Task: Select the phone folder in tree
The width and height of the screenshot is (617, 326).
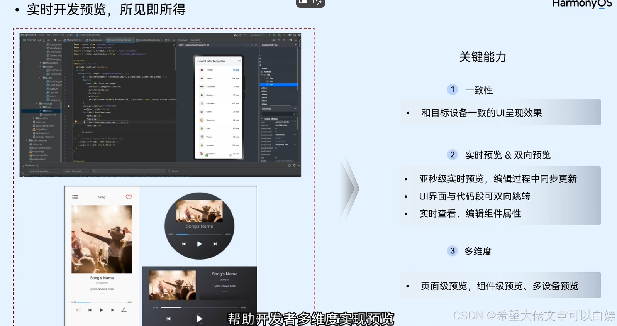Action: tap(41, 111)
